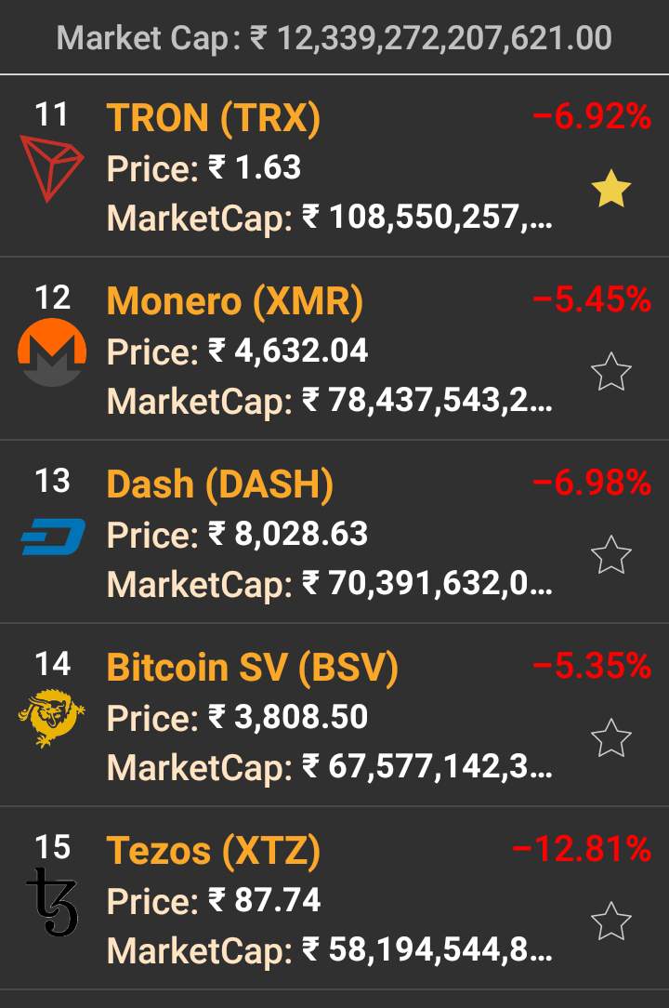
Task: Tap the blue Dash logo icon
Action: tap(53, 537)
